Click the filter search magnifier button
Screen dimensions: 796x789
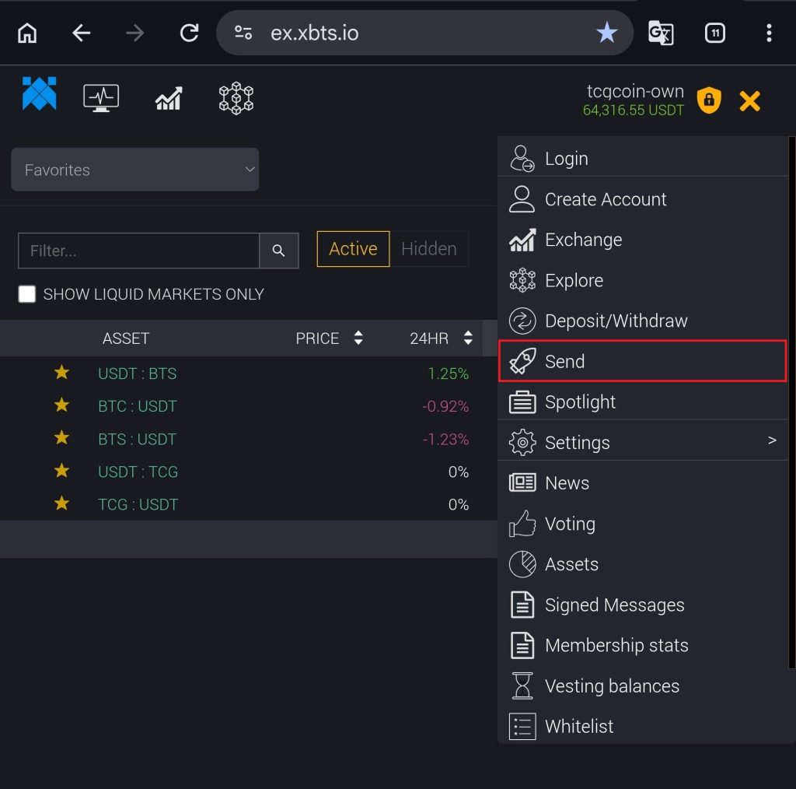278,251
